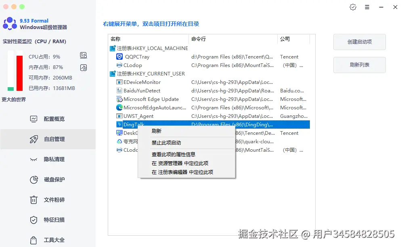Click the 文件粉碎 trash can icon
Image resolution: width=402 pixels, height=247 pixels.
33,199
